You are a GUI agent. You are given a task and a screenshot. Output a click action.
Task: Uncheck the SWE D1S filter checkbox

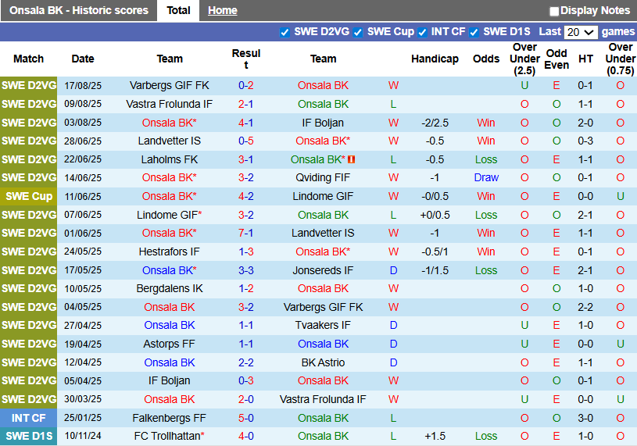tap(474, 33)
